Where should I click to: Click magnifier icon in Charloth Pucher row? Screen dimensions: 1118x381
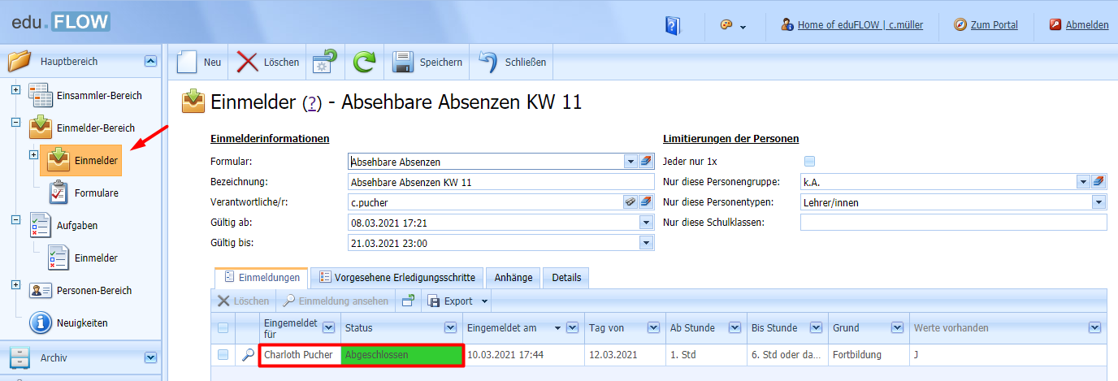point(248,355)
